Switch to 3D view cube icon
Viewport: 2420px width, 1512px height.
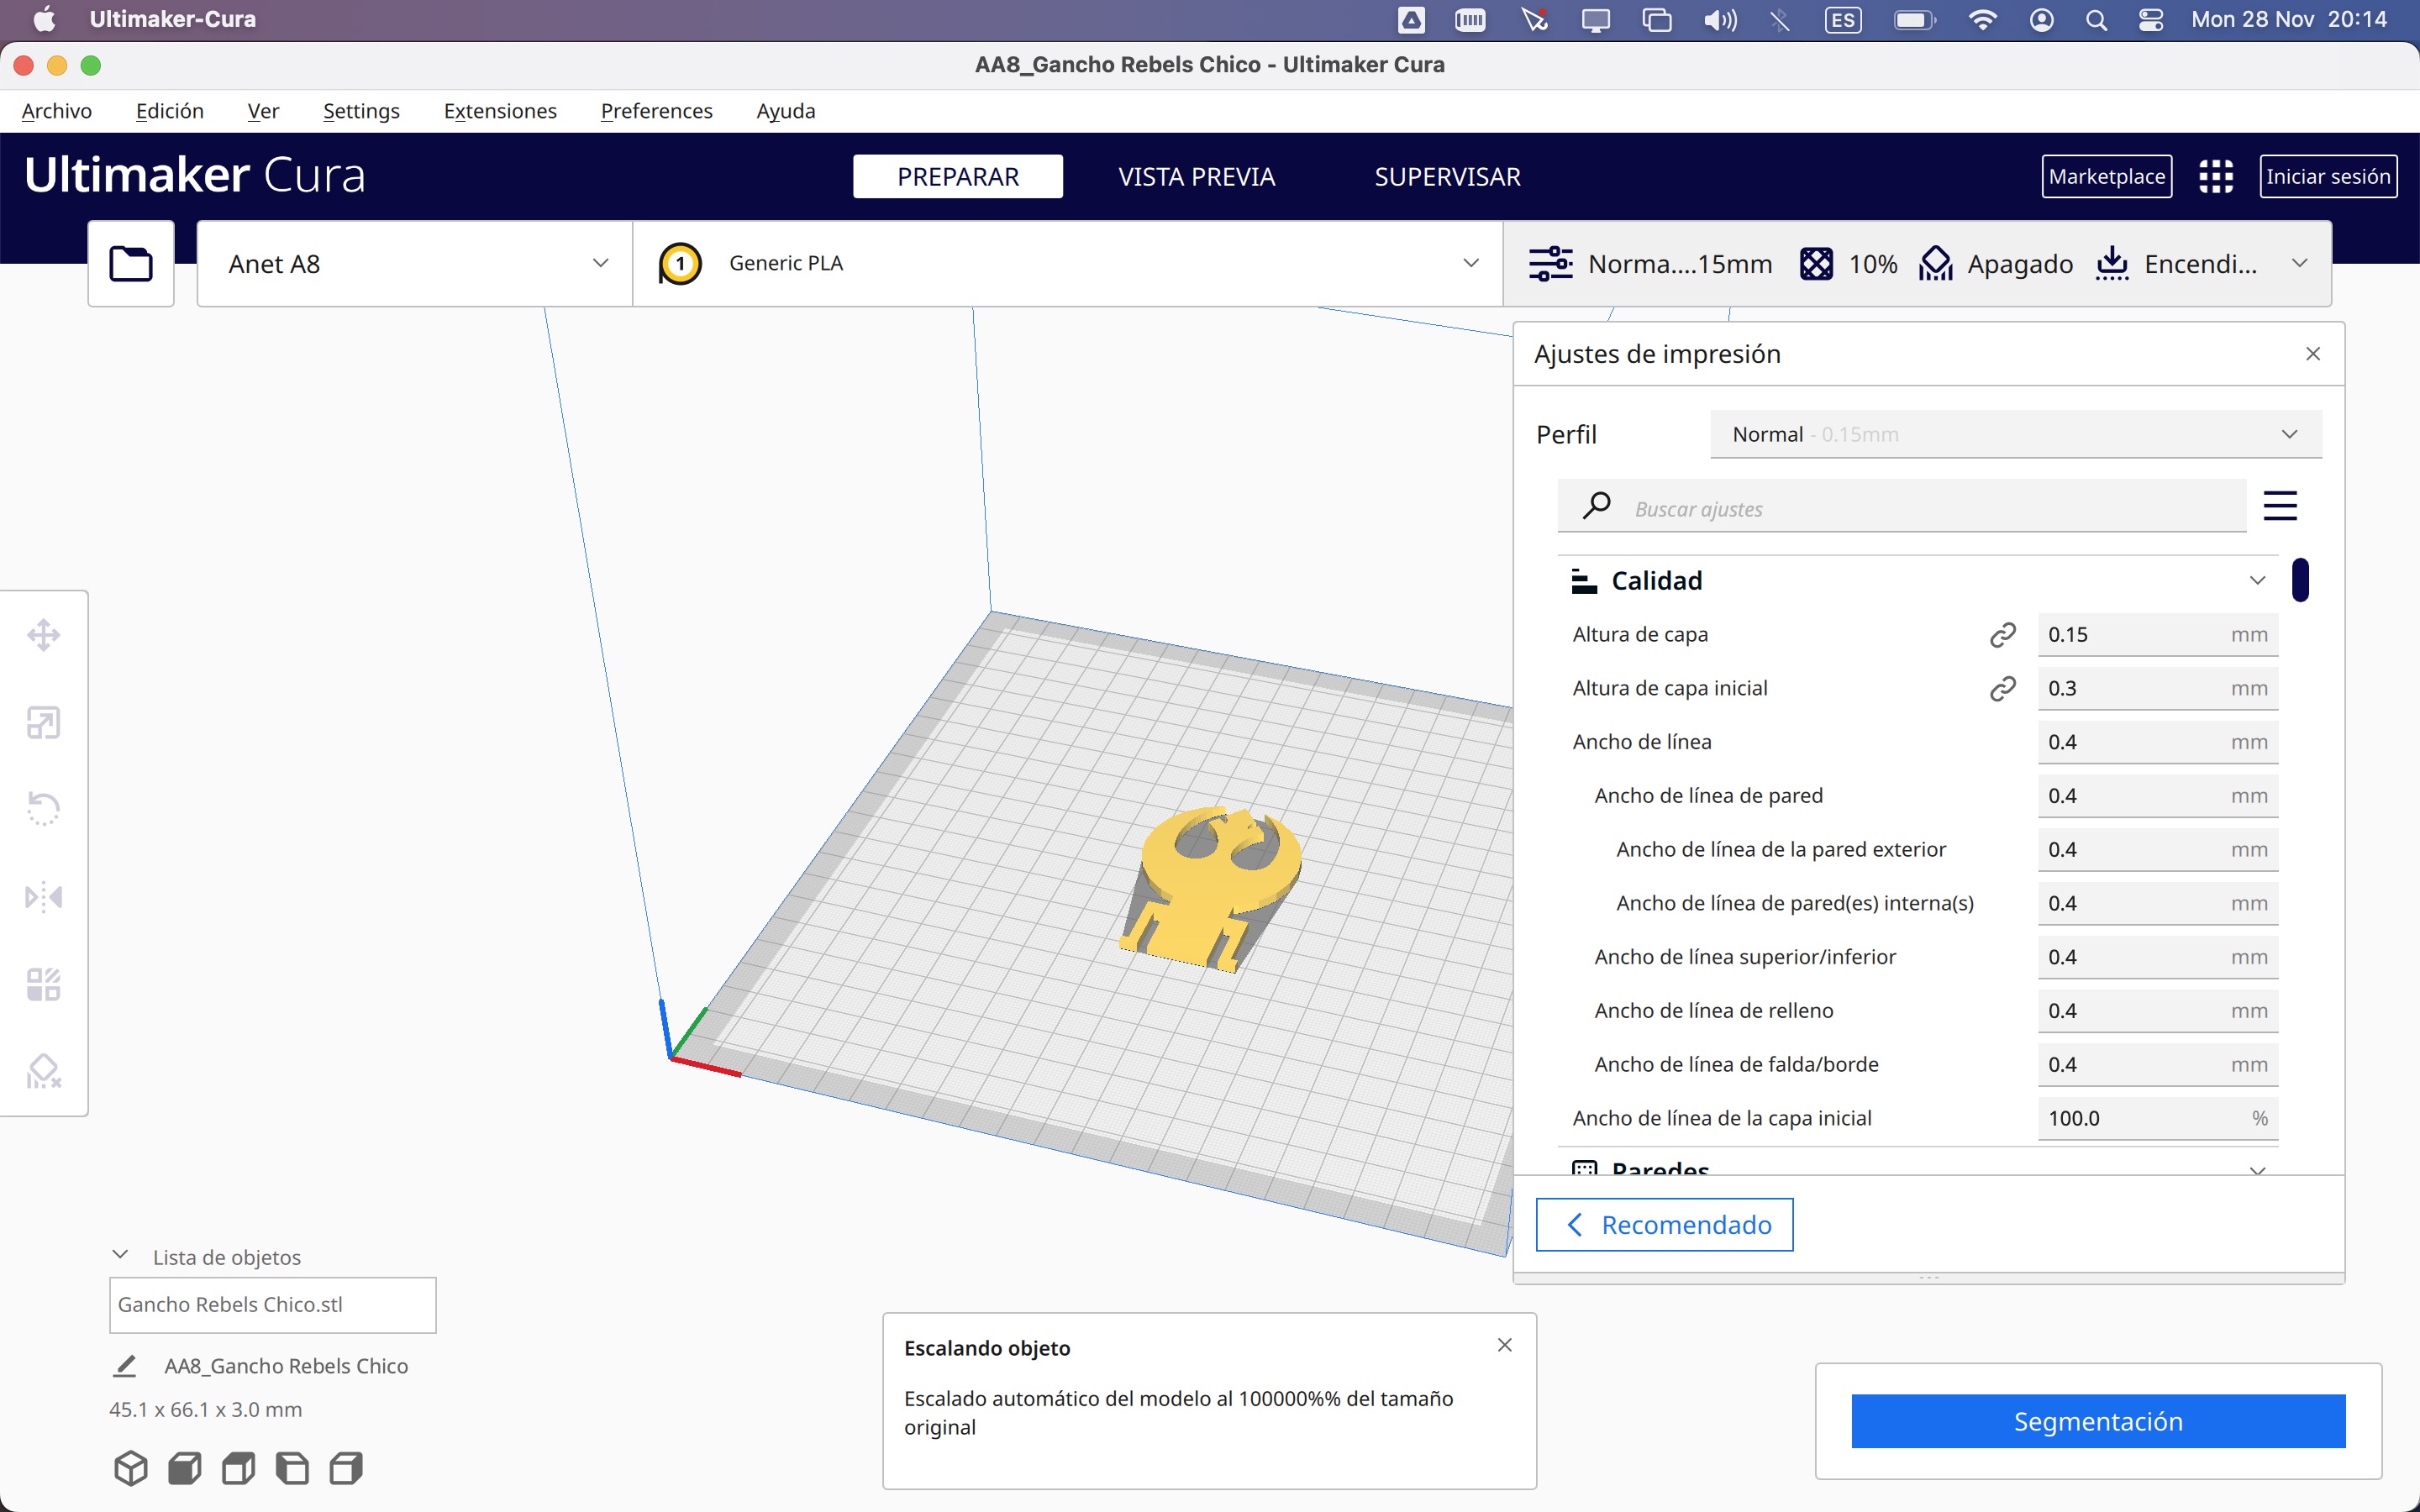(131, 1468)
